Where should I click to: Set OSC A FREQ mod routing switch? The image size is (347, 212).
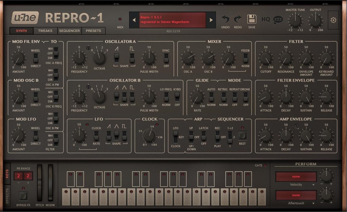[56, 53]
